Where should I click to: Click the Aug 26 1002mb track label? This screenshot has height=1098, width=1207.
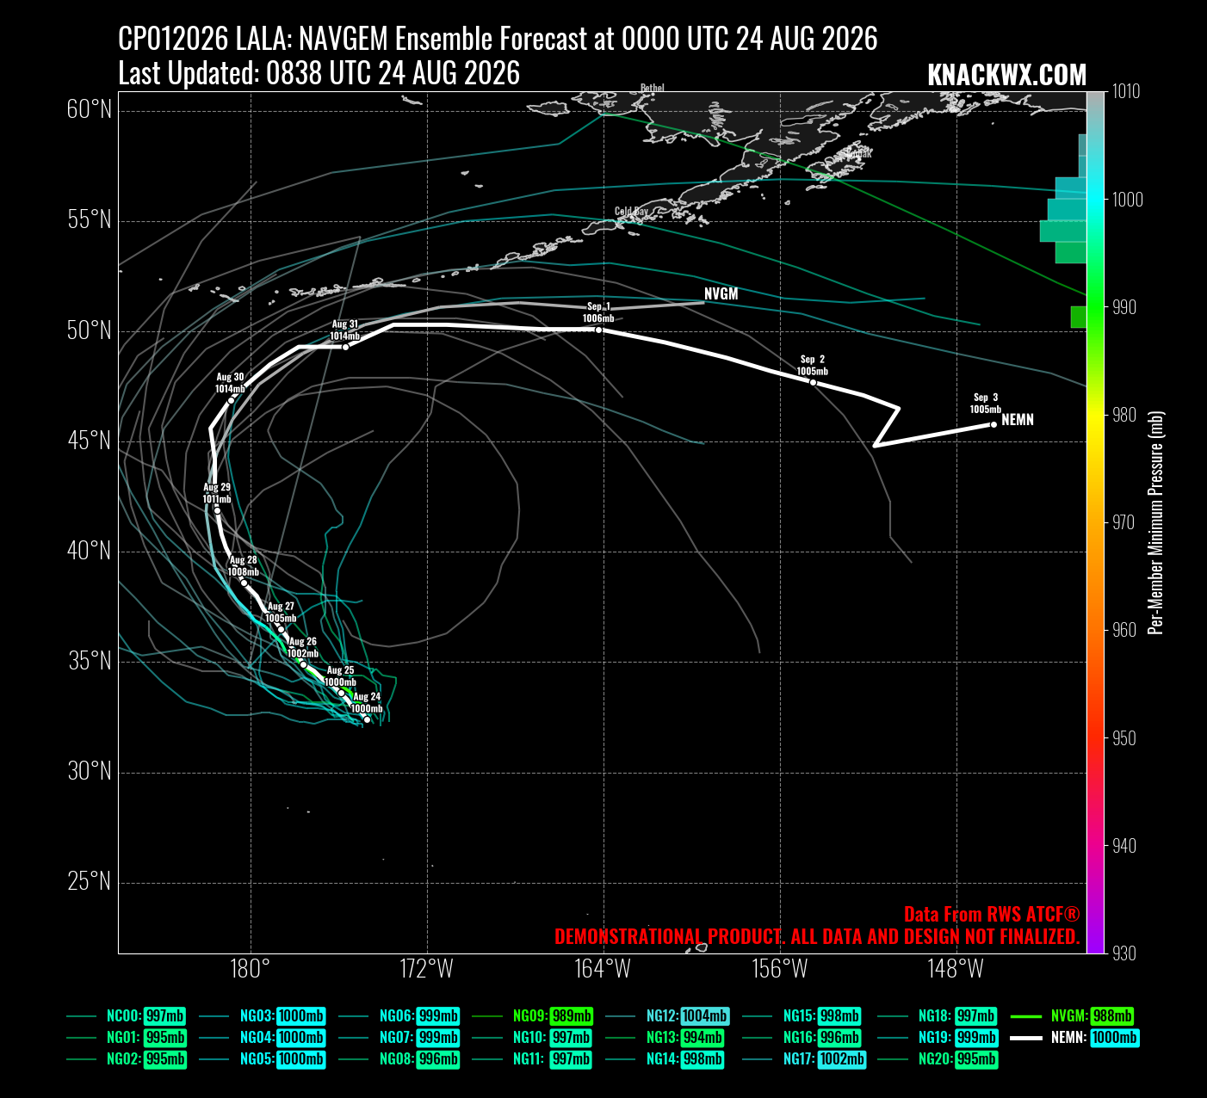pos(302,648)
